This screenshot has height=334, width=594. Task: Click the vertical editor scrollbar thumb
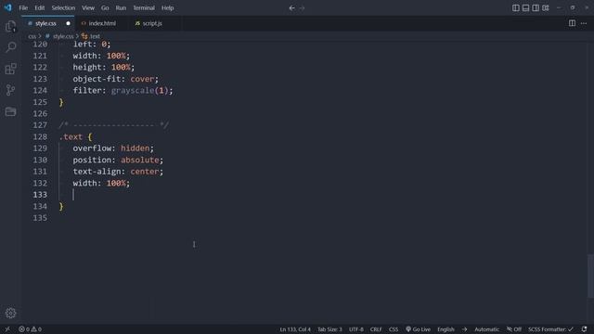coord(590,276)
